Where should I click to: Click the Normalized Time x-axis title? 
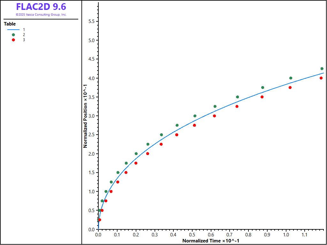click(211, 241)
